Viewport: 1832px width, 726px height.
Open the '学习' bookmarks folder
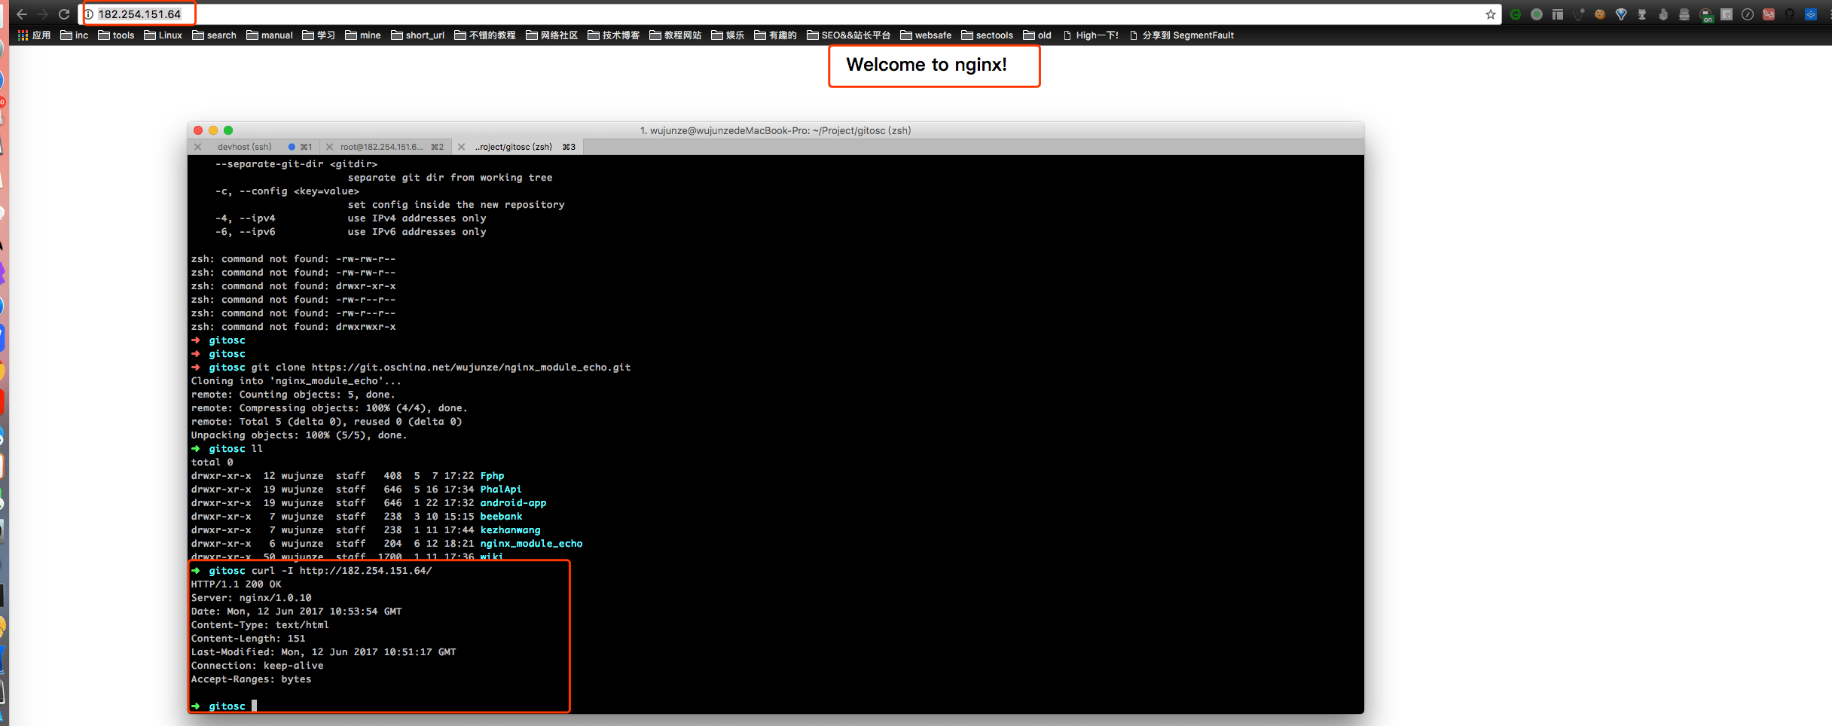tap(319, 35)
